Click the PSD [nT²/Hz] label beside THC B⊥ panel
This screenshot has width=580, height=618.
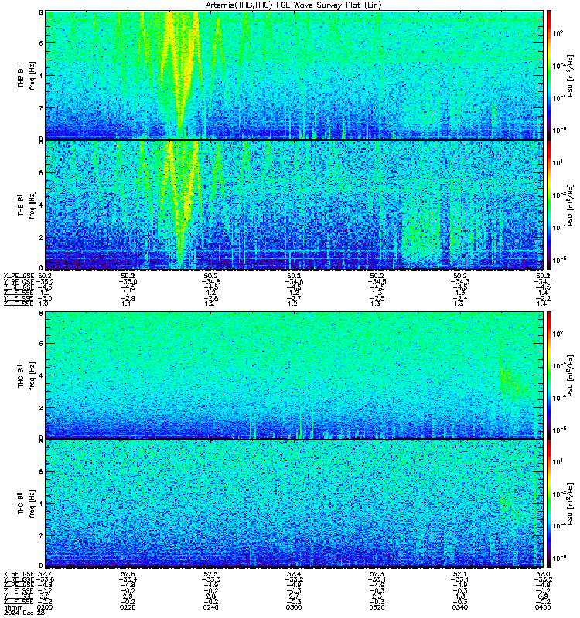pyautogui.click(x=570, y=375)
